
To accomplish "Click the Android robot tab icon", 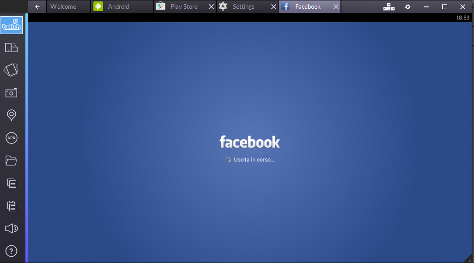I will [x=98, y=6].
